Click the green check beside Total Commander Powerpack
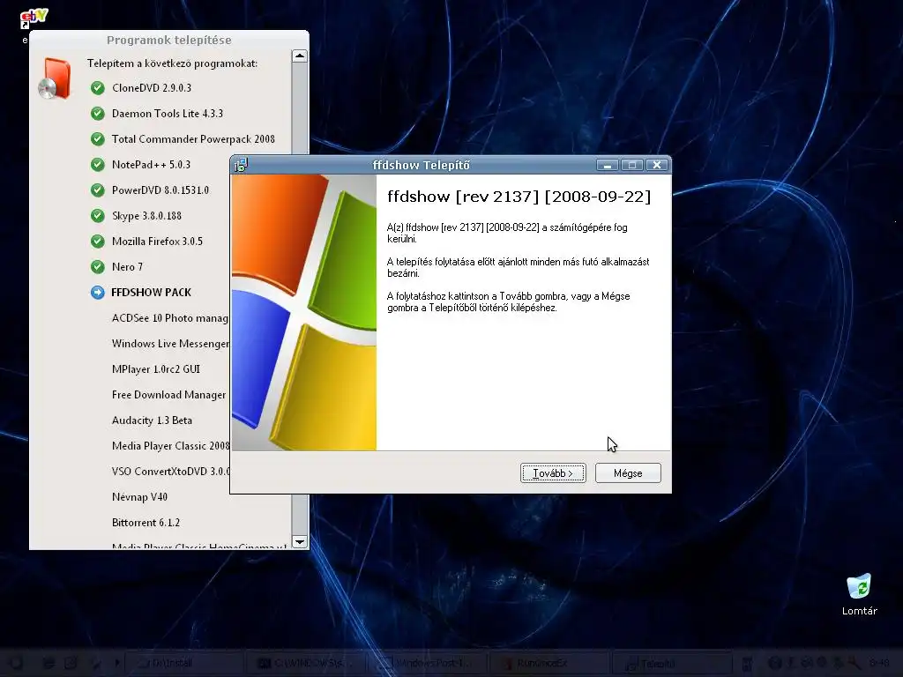This screenshot has width=903, height=677. point(98,138)
